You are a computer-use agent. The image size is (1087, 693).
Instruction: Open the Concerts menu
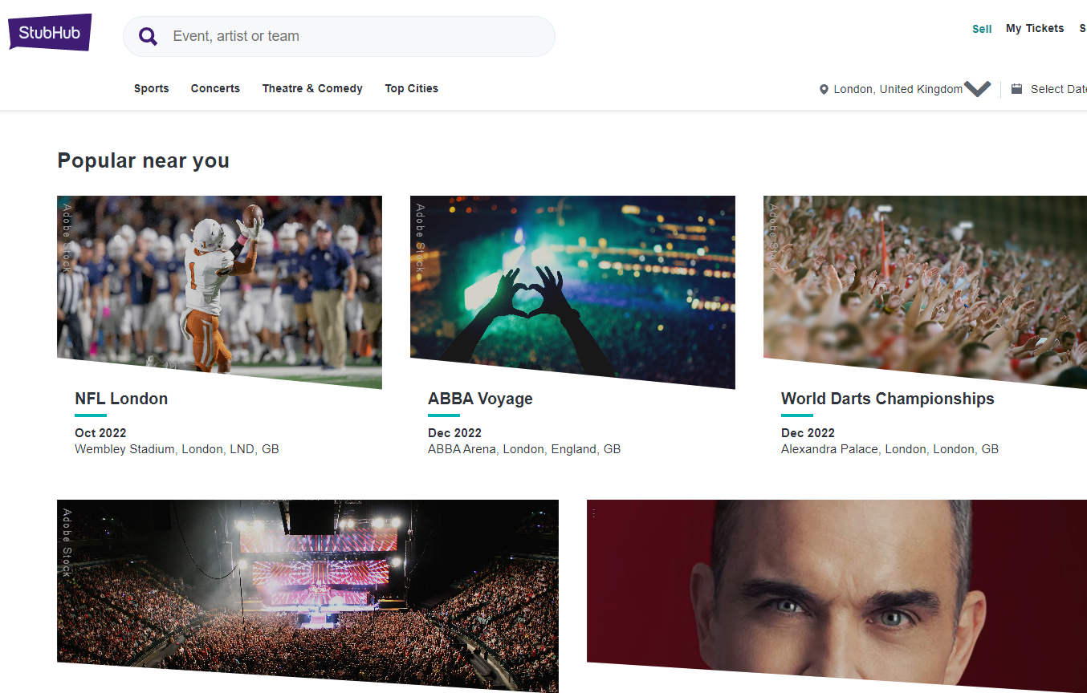[215, 88]
